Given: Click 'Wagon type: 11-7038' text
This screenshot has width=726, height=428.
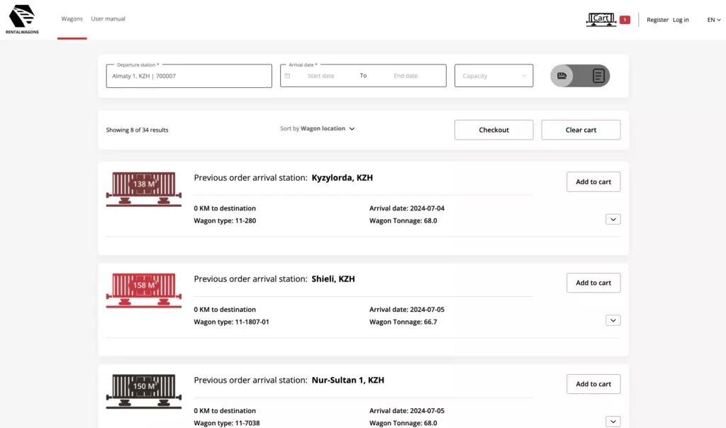Looking at the screenshot, I should tap(227, 423).
